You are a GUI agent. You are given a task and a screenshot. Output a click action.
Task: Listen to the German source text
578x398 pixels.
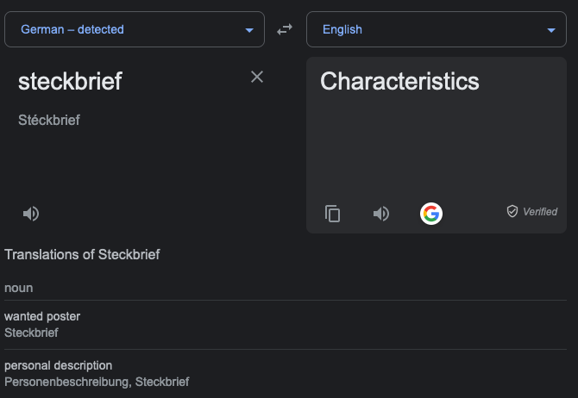pyautogui.click(x=31, y=214)
